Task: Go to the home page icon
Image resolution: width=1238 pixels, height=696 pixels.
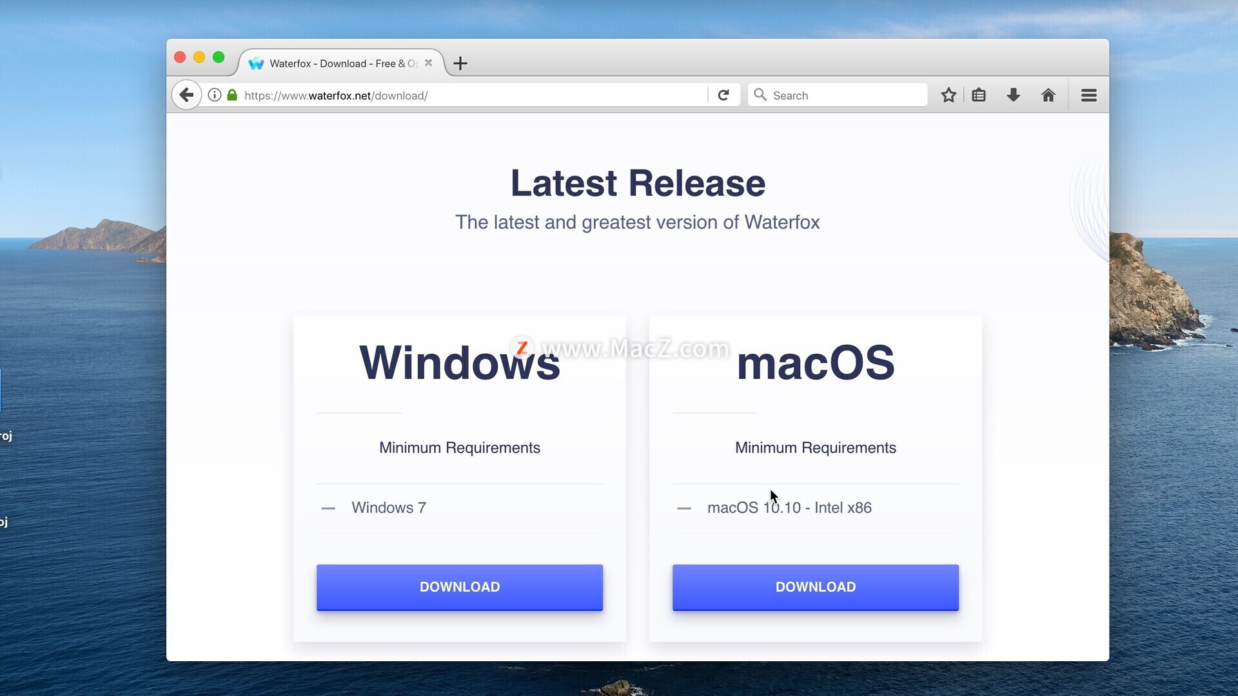Action: pyautogui.click(x=1048, y=95)
